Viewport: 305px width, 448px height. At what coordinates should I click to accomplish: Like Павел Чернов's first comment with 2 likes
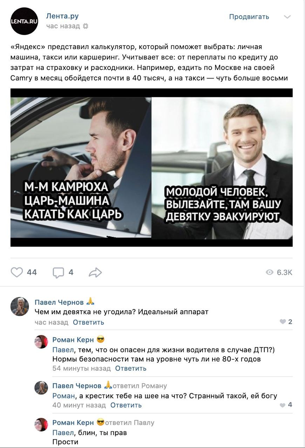[283, 322]
